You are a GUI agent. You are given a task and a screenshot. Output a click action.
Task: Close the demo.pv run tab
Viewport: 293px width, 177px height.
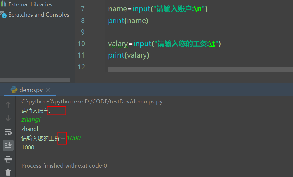click(x=48, y=90)
